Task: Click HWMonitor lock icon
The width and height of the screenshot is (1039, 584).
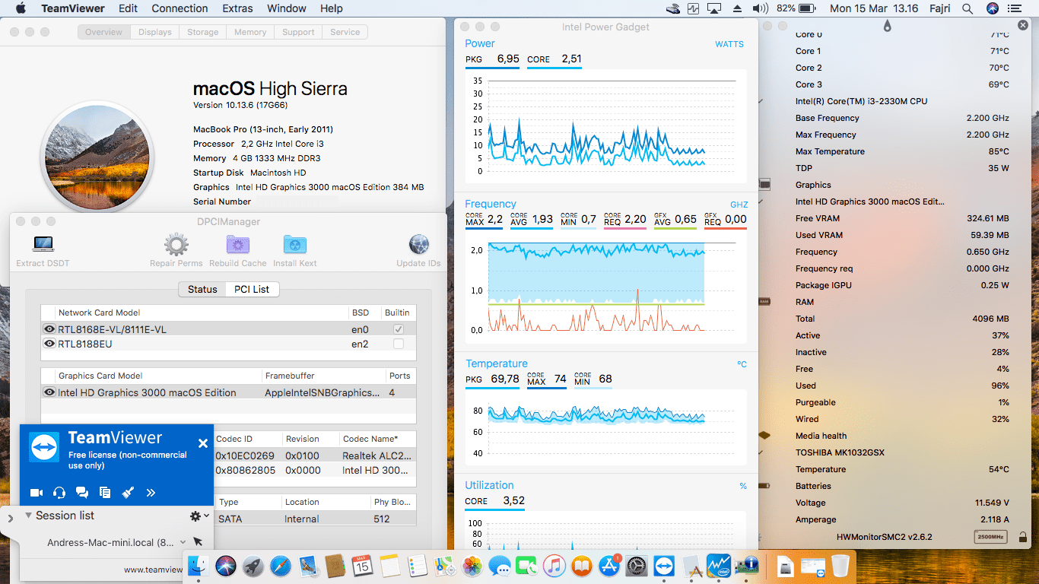Action: [1023, 537]
